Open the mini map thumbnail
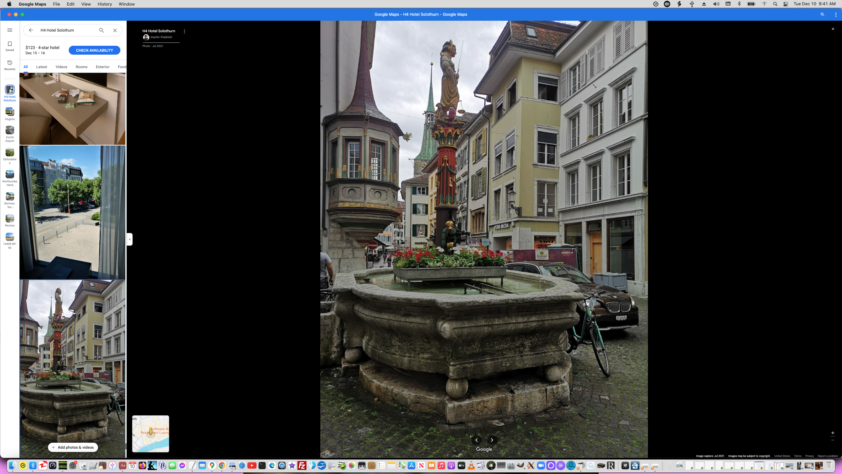 point(150,434)
